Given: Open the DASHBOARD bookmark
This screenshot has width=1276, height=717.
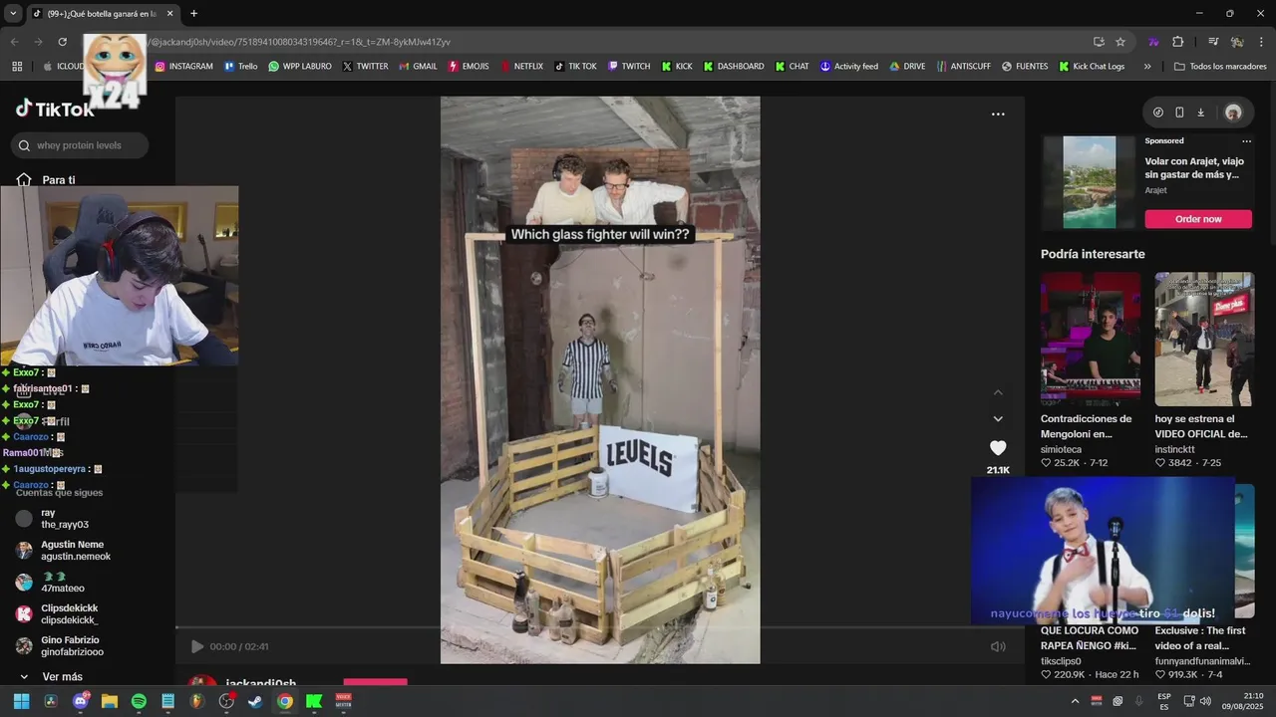Looking at the screenshot, I should 733,67.
